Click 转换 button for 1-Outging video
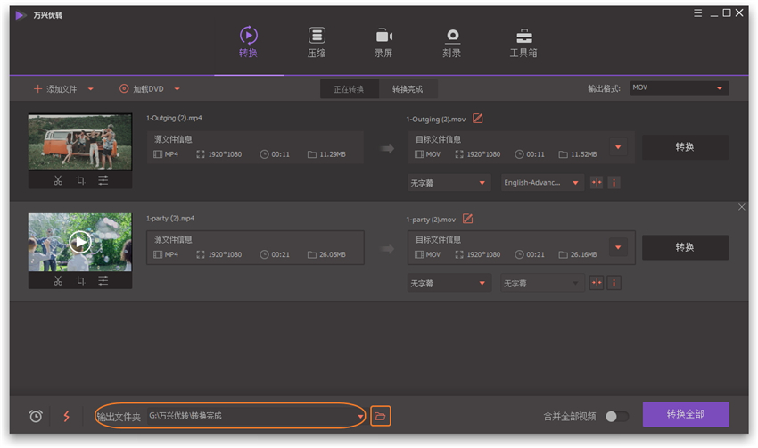The width and height of the screenshot is (758, 448). tap(684, 147)
